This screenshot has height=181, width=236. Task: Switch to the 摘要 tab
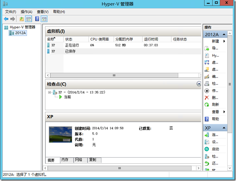tap(53, 160)
